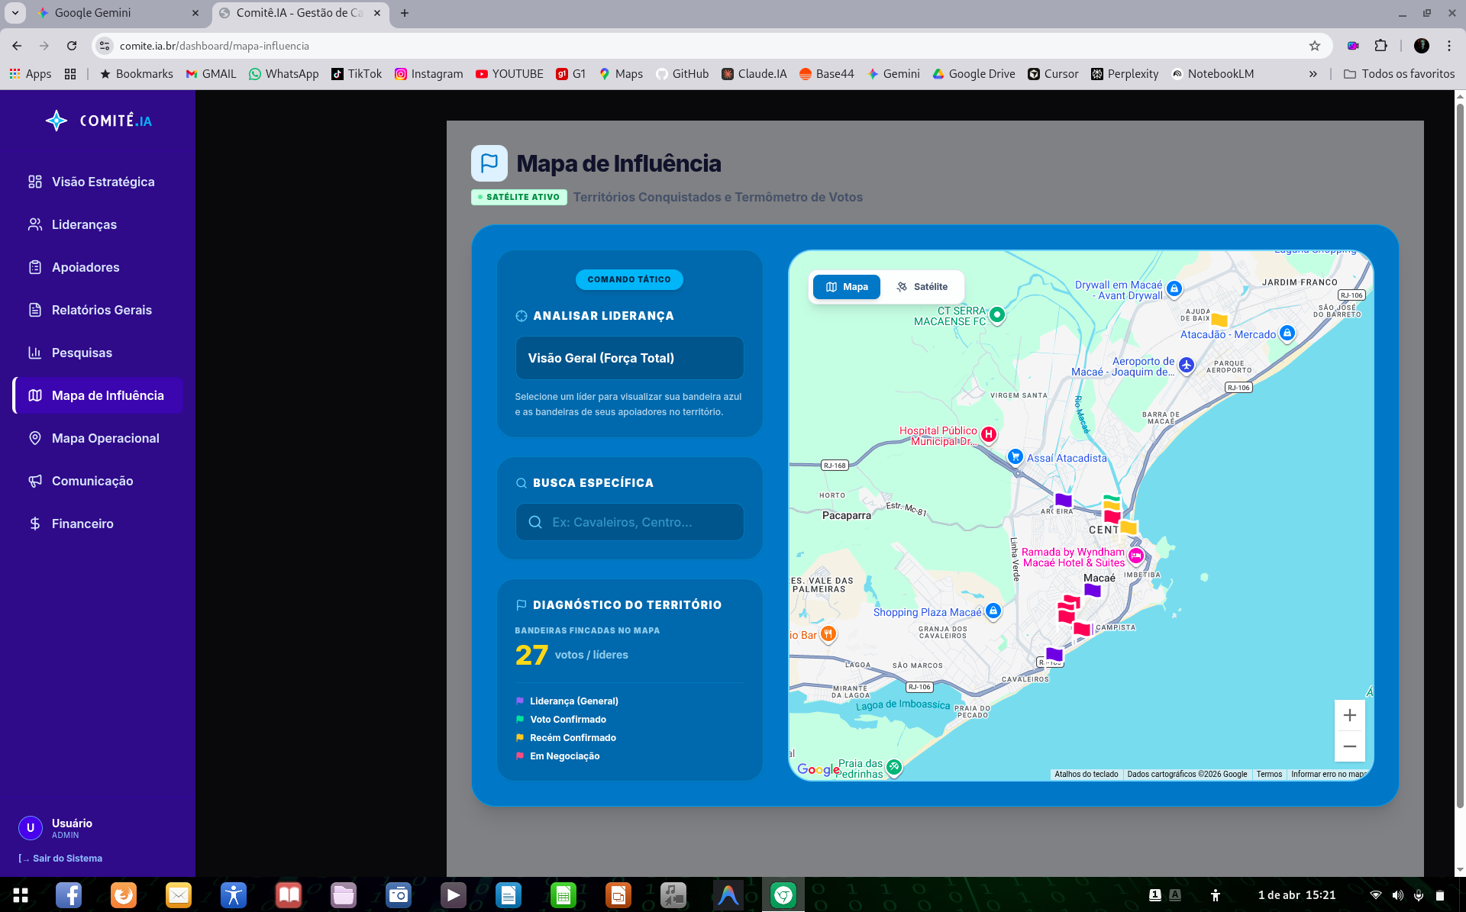Open Relatórios Gerais

101,310
